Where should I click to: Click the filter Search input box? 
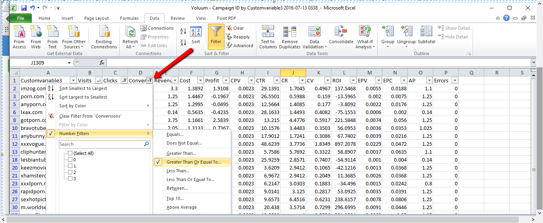click(101, 144)
